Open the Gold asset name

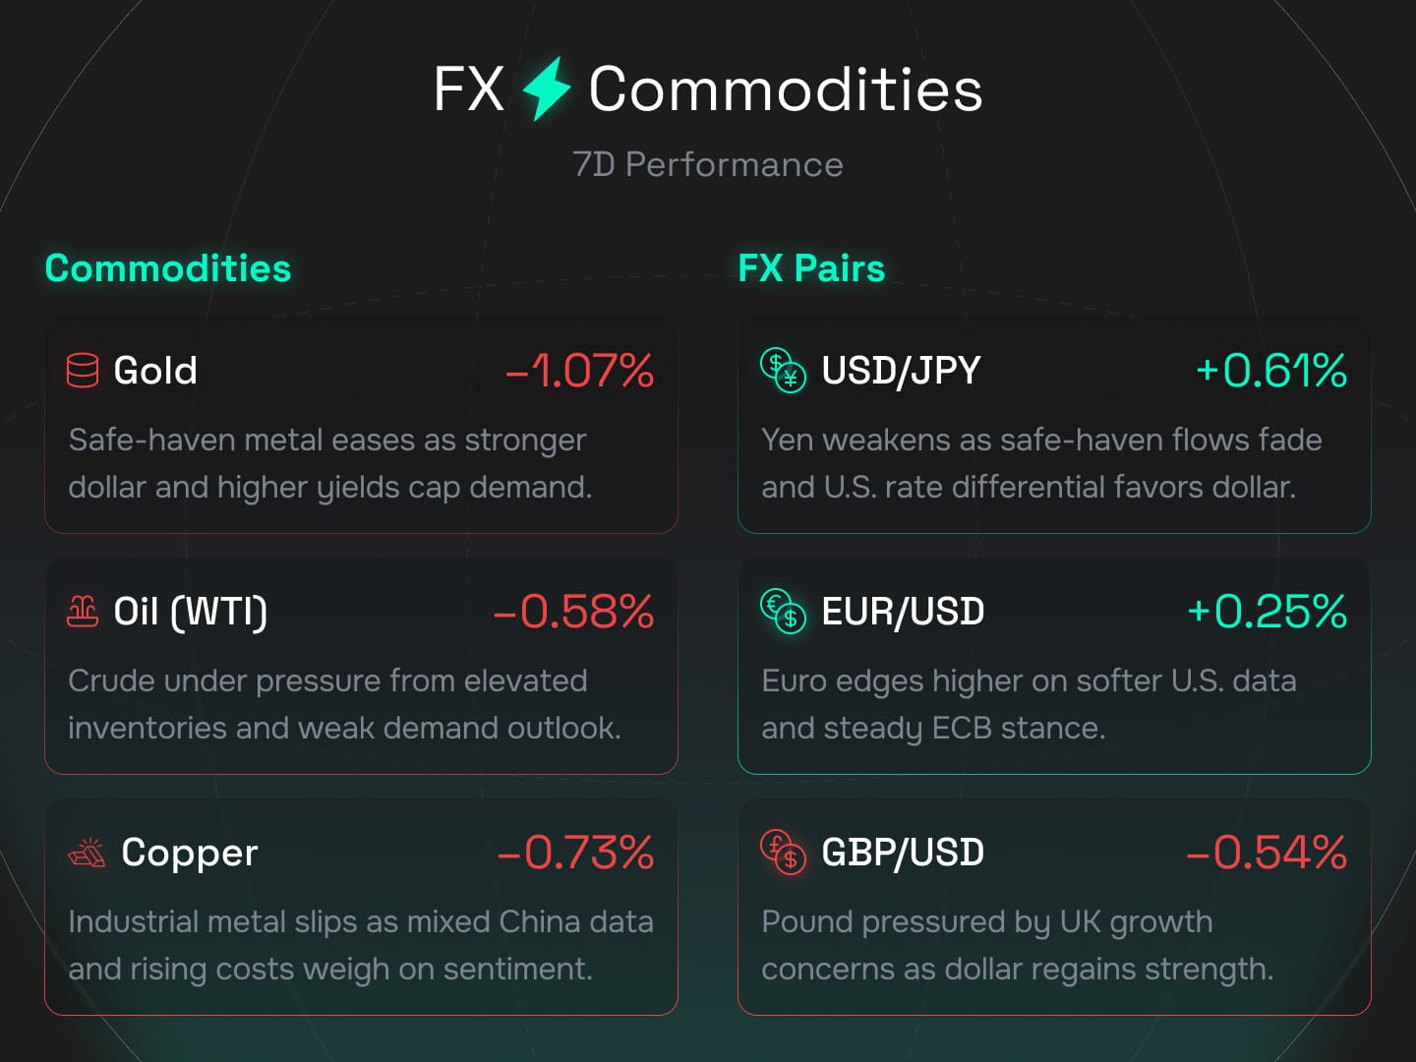pos(155,371)
